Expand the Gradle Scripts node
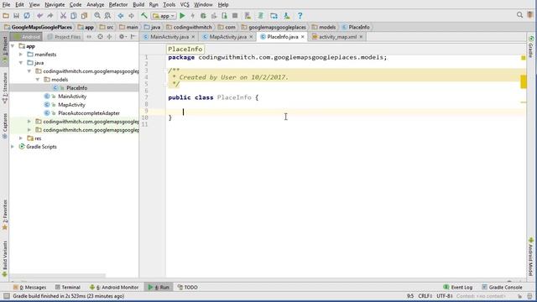537x302 pixels. point(13,147)
